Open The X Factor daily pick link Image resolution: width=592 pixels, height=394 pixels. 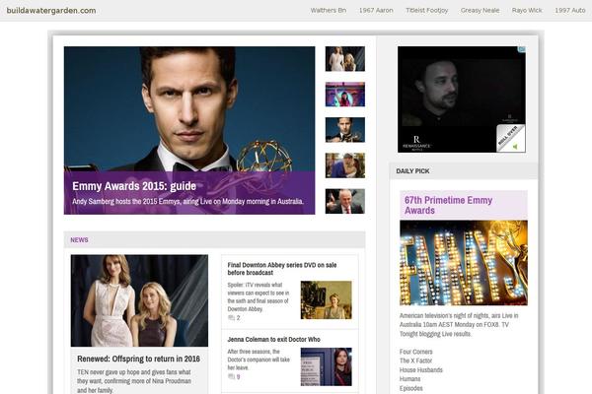tap(415, 361)
